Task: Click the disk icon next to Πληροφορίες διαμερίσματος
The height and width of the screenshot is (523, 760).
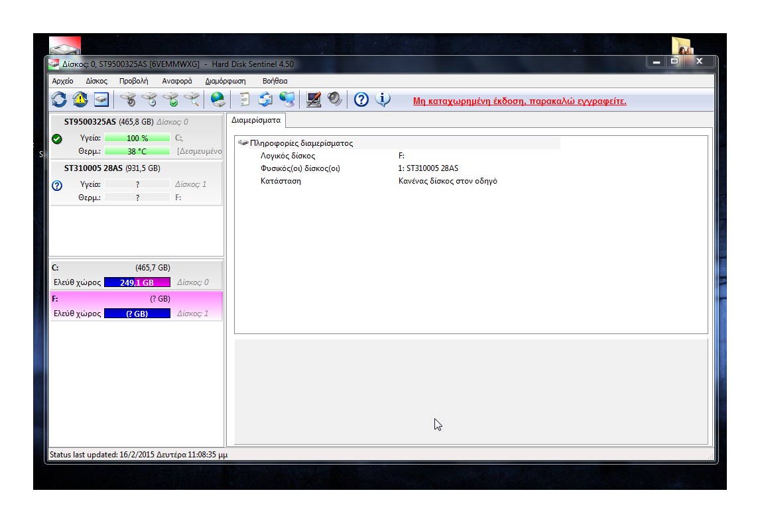Action: 243,143
